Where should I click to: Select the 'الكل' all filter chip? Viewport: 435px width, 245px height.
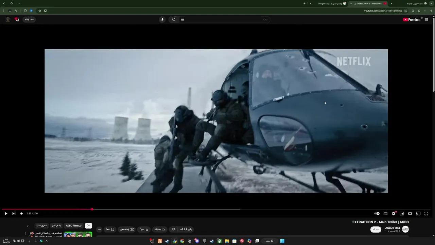click(x=88, y=226)
